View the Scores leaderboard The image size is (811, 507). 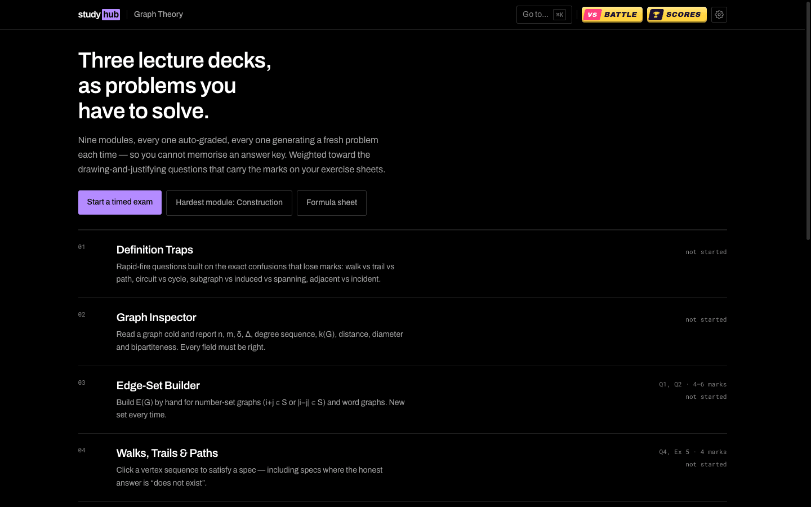pyautogui.click(x=676, y=15)
